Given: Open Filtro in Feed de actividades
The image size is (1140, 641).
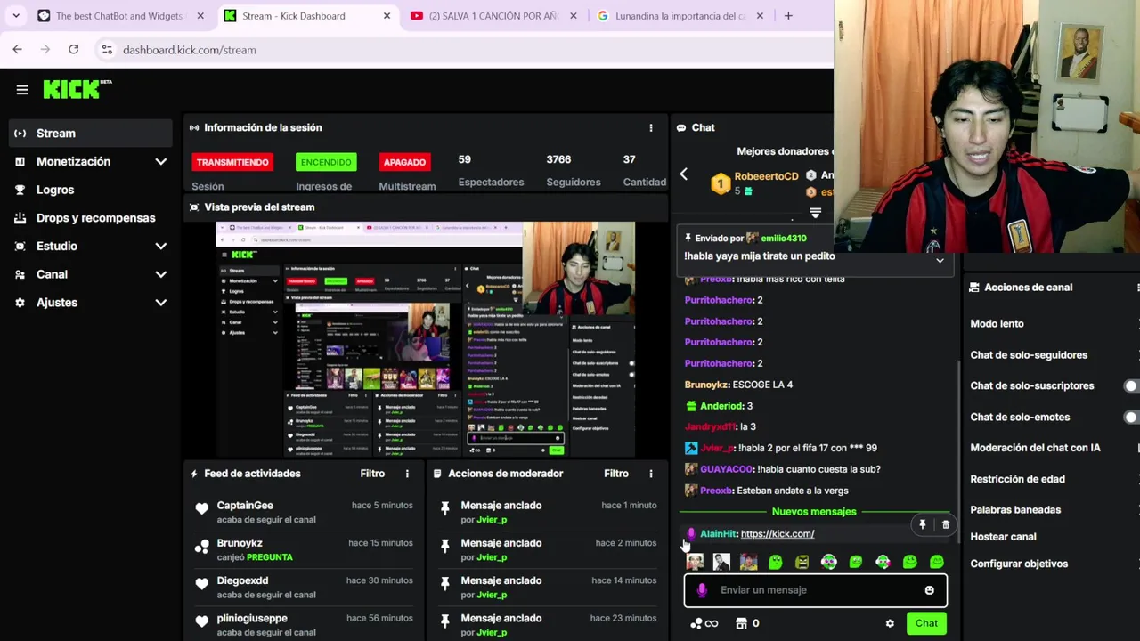Looking at the screenshot, I should click(x=372, y=474).
